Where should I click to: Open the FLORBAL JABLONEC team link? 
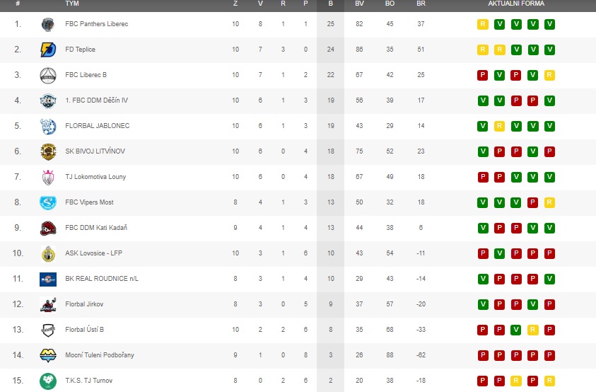[x=98, y=126]
